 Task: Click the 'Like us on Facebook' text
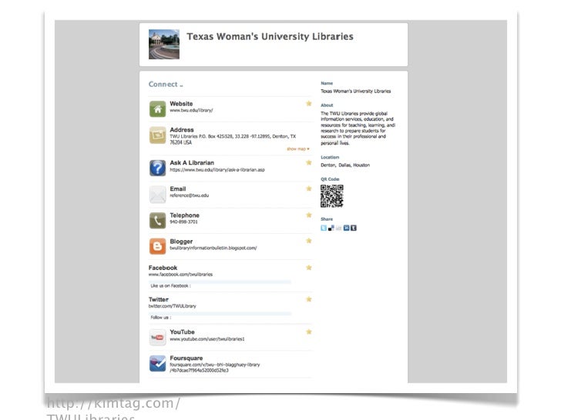170,285
